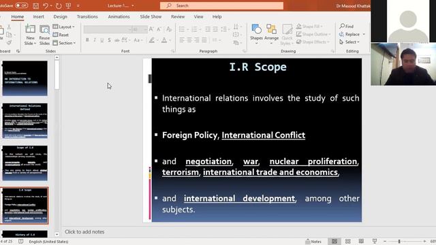This screenshot has width=436, height=245.
Task: Toggle Bold formatting
Action: [87, 40]
